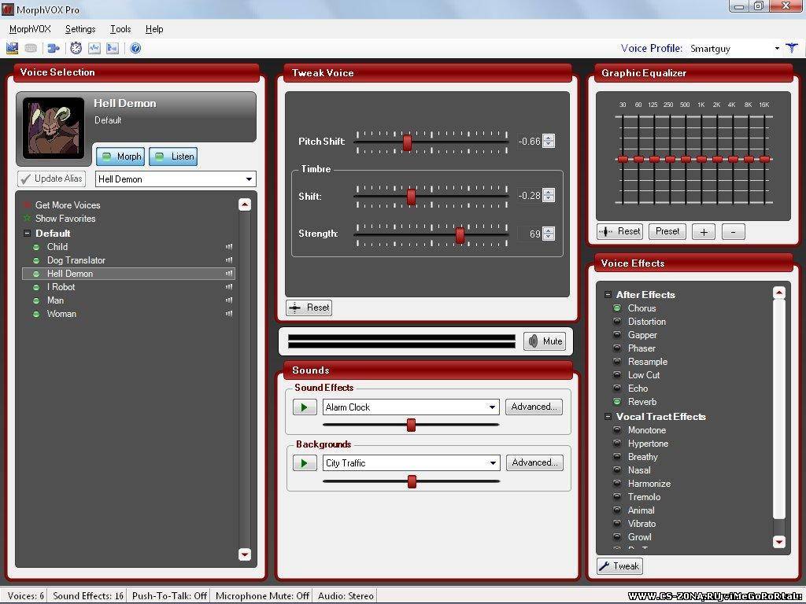
Task: Enable the Echo effect
Action: pos(617,389)
